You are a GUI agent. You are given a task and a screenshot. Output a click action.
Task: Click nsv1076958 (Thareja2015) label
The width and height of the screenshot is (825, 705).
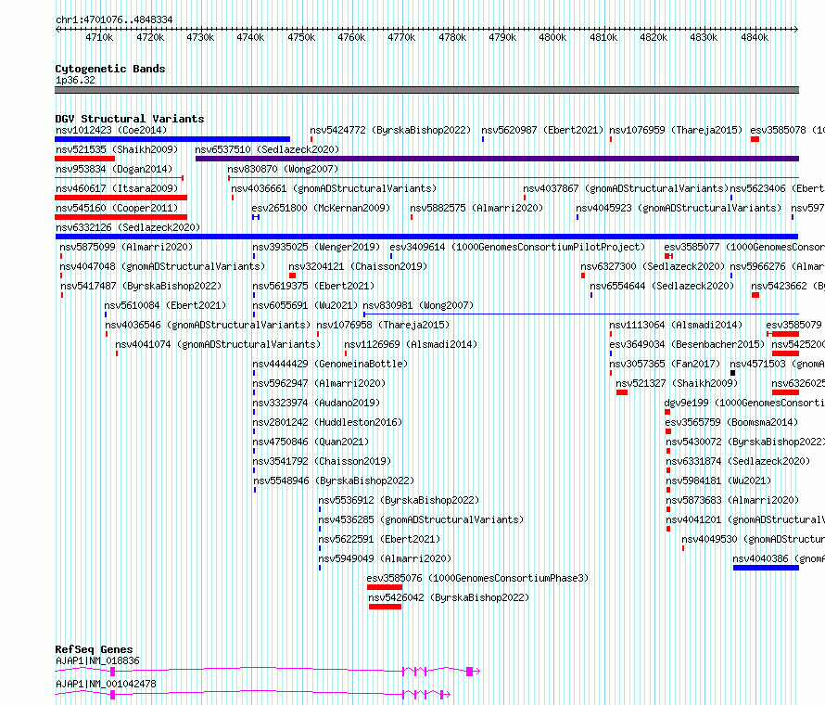pos(383,325)
